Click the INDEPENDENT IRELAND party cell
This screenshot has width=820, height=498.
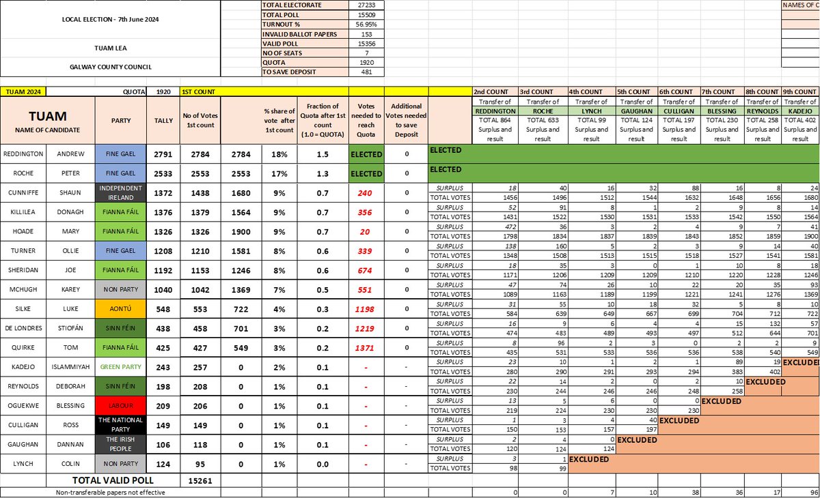(120, 192)
